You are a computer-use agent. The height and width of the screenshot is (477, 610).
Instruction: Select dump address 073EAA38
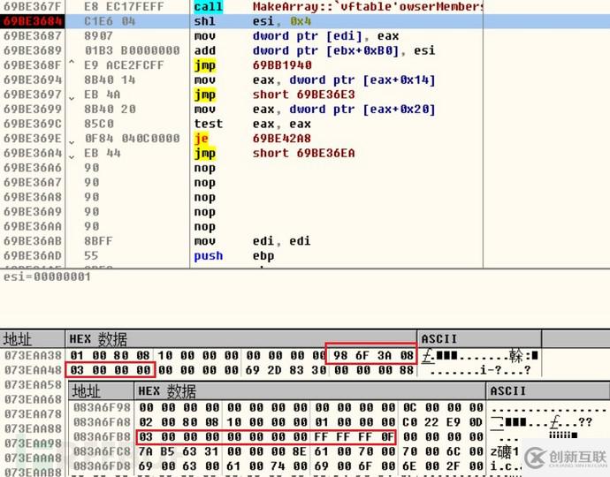33,355
